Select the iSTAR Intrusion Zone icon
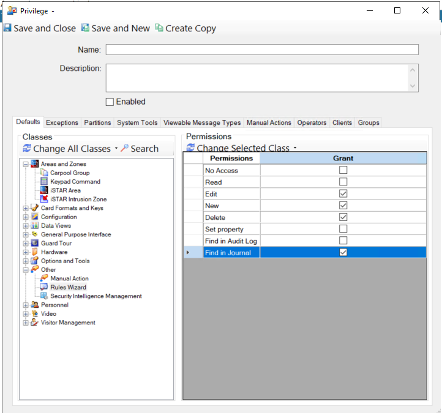442x415 pixels. pyautogui.click(x=44, y=199)
